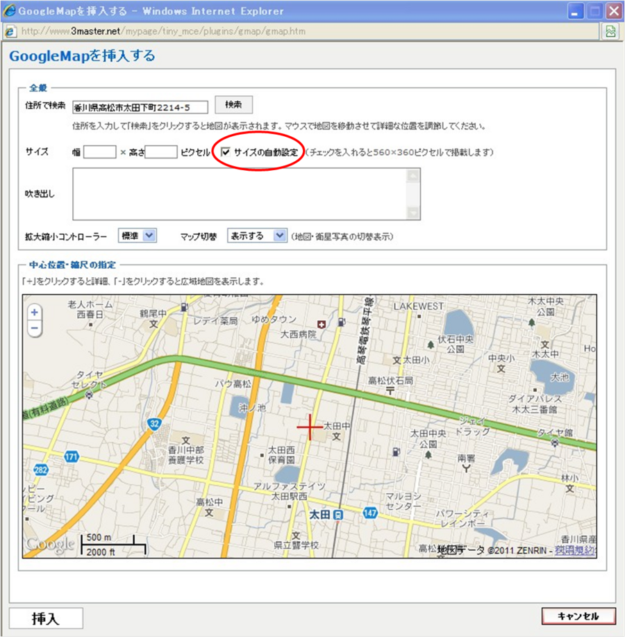Image resolution: width=625 pixels, height=637 pixels.
Task: Open the マップ切替 表示する dropdown
Action: coord(257,236)
